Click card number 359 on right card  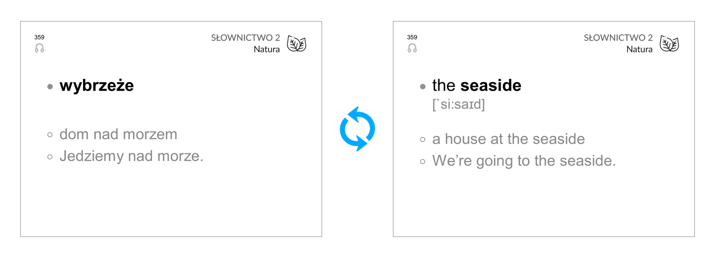(x=412, y=37)
